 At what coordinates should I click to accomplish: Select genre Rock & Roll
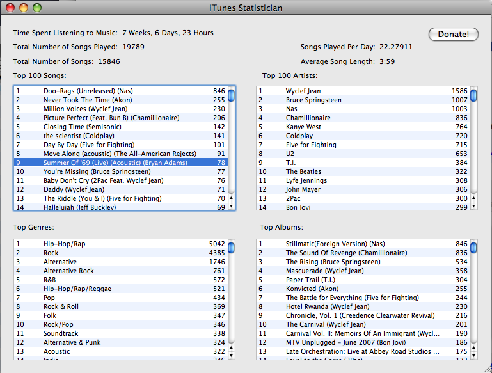point(121,306)
